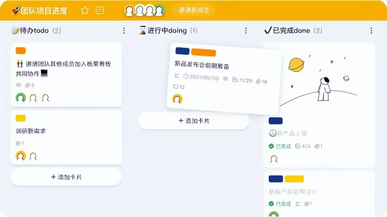Open the 进行中doing list options menu
Image resolution: width=387 pixels, height=217 pixels.
pyautogui.click(x=246, y=31)
